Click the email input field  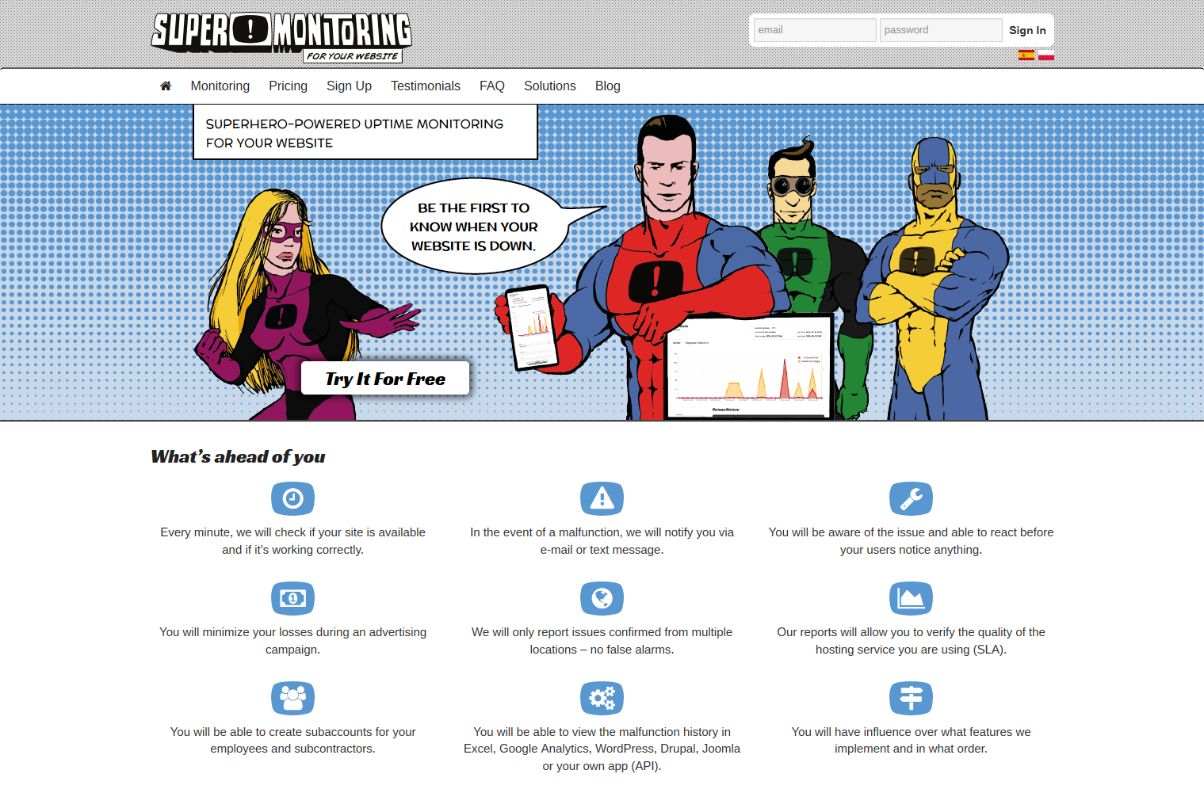814,30
